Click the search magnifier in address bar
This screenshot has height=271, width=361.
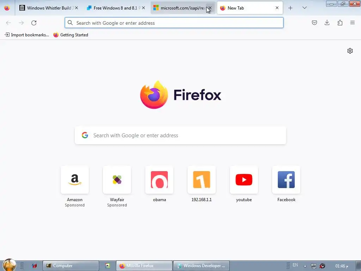coord(70,23)
